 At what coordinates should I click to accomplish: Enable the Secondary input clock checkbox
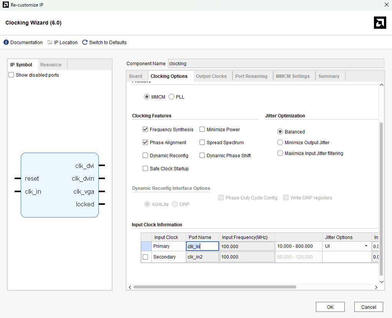[145, 257]
